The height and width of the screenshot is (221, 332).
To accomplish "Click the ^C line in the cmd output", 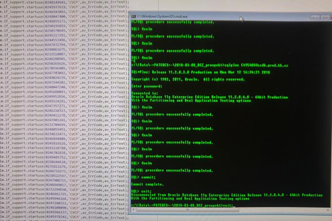I will tap(133, 61).
